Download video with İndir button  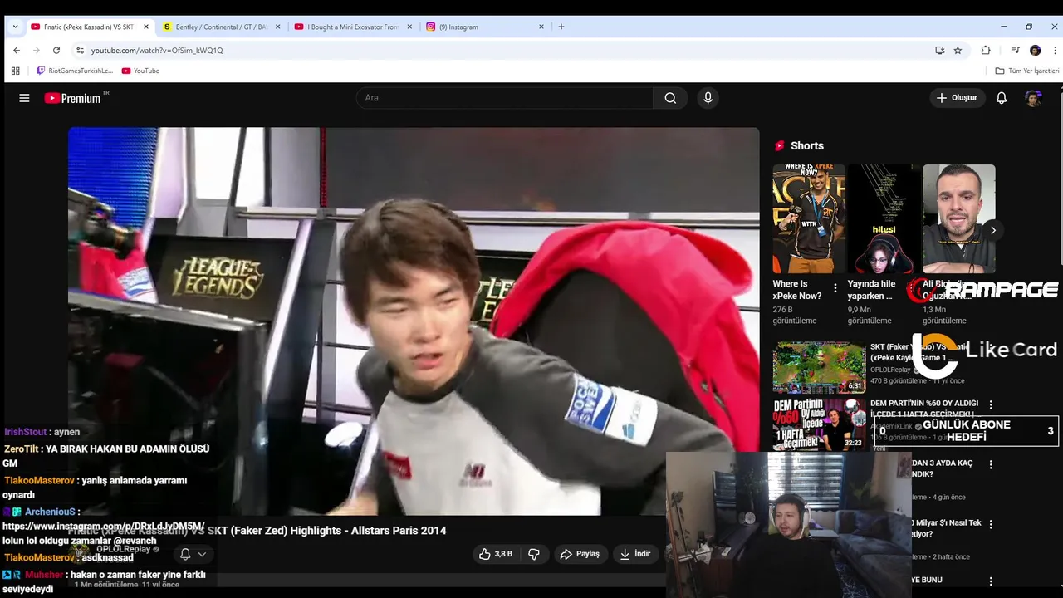coord(635,554)
